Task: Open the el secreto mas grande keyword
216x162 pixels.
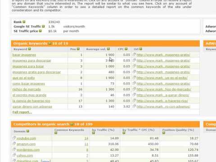Action: (x=29, y=95)
